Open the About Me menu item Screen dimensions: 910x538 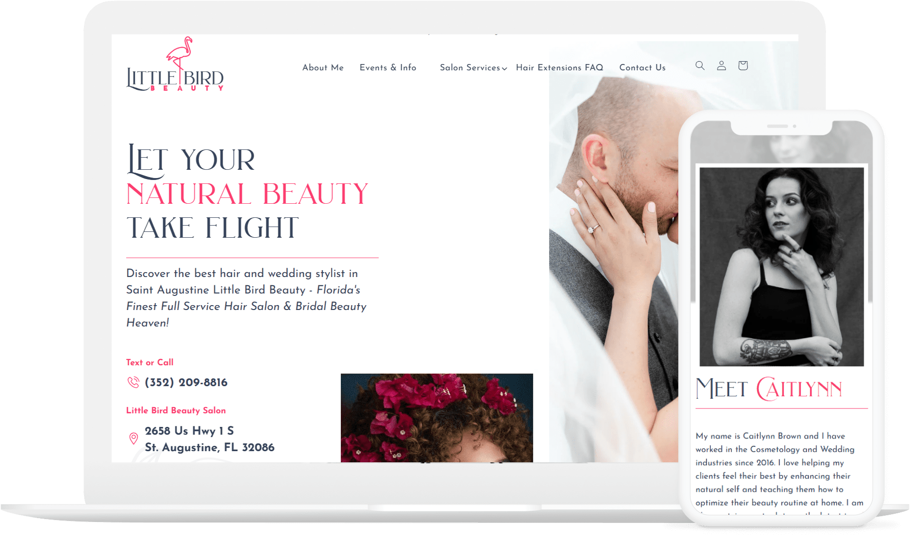pos(323,67)
